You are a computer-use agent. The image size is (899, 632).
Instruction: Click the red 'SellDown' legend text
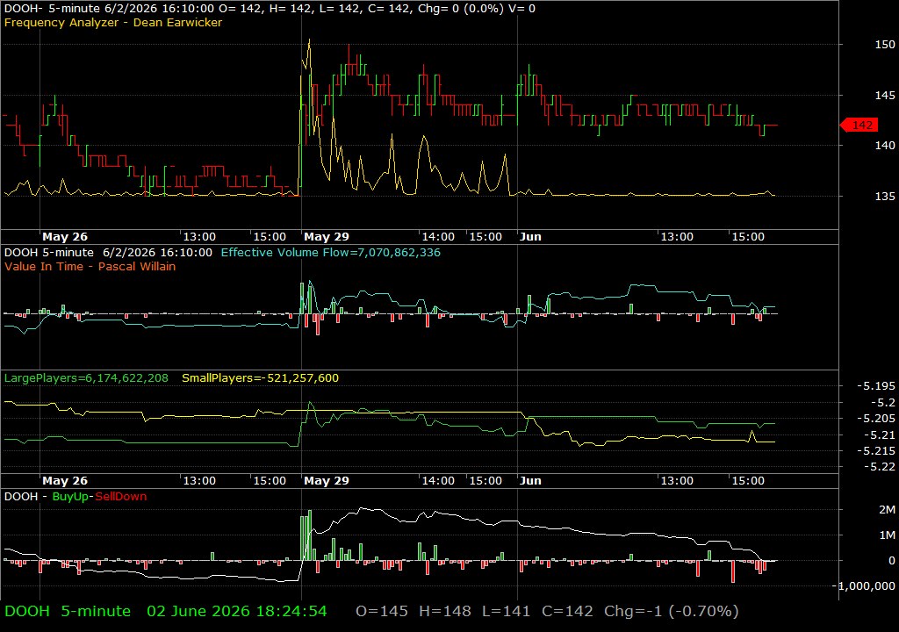tap(121, 497)
